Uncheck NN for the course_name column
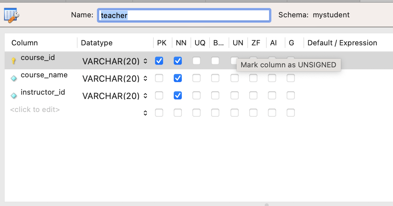The image size is (393, 206). pyautogui.click(x=178, y=78)
